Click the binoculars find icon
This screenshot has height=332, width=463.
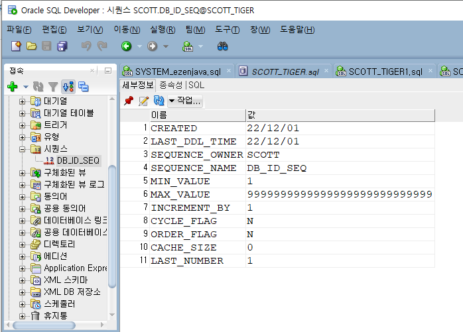[223, 46]
